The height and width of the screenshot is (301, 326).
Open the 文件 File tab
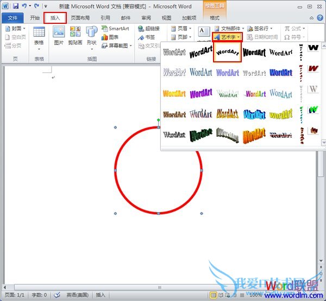pyautogui.click(x=12, y=18)
